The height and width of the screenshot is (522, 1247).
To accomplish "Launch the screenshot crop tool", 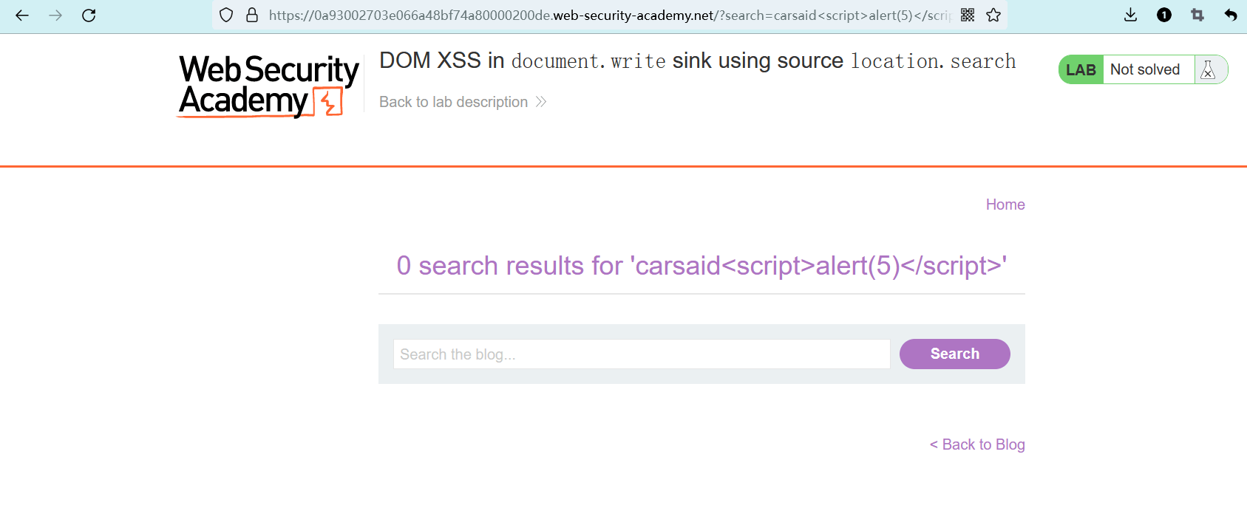I will pos(1197,16).
